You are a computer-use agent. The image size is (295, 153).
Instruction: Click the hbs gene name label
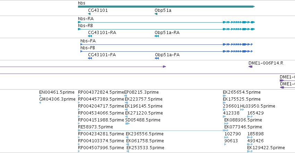[x=82, y=3]
